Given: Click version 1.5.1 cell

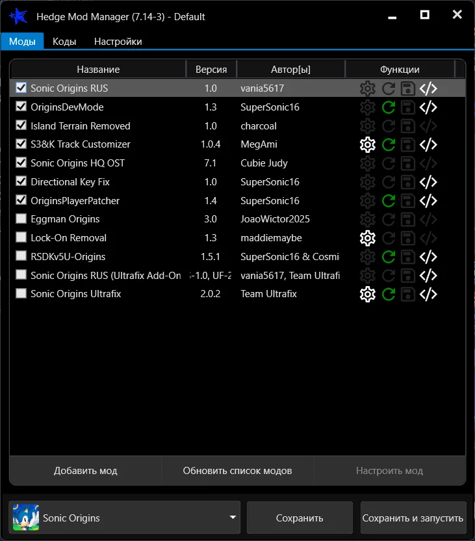Looking at the screenshot, I should coord(211,257).
